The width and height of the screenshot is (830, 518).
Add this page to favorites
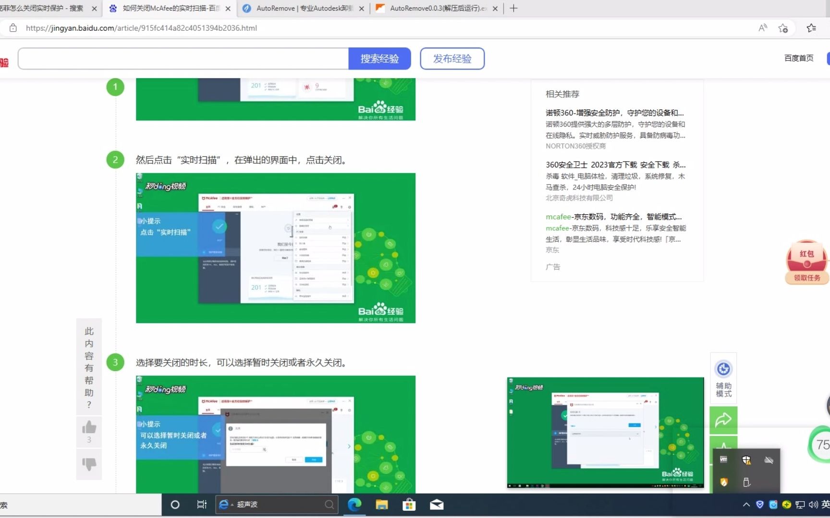783,28
